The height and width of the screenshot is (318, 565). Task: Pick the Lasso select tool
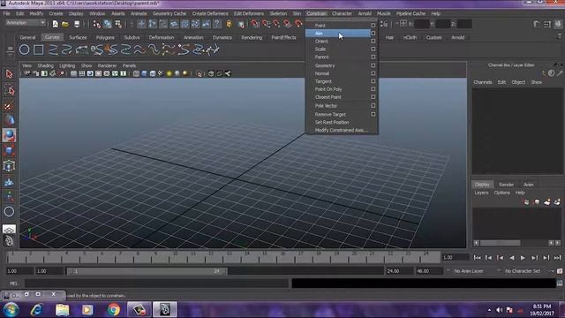click(9, 89)
